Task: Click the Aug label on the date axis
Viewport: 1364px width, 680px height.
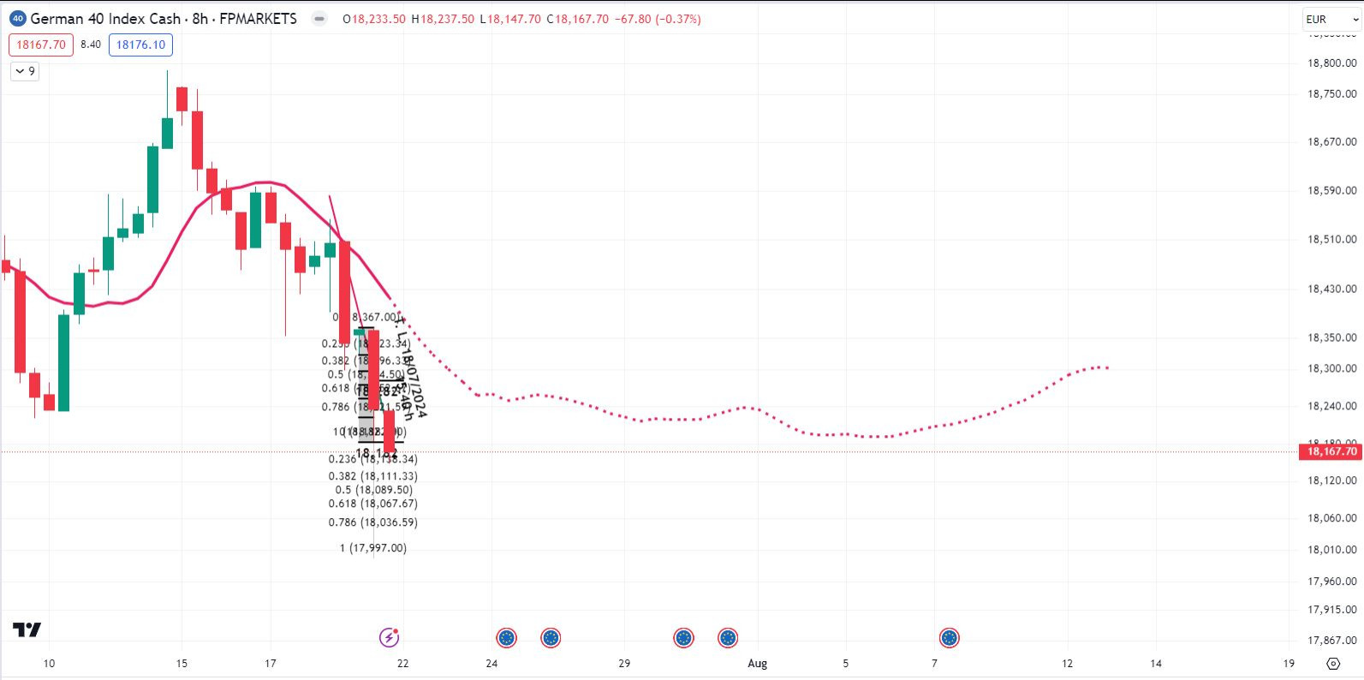Action: [757, 663]
